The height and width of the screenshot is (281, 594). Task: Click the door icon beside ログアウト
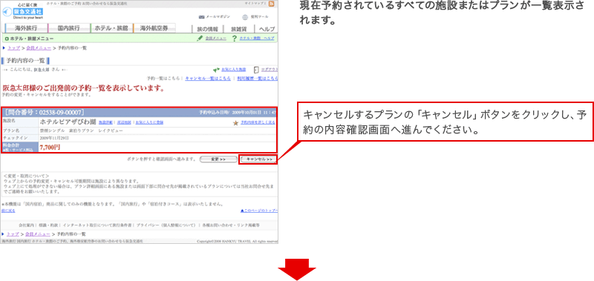(256, 70)
